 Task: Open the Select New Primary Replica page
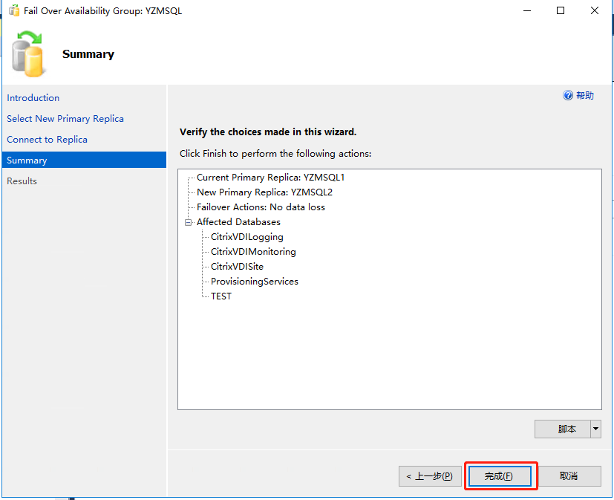pos(65,119)
